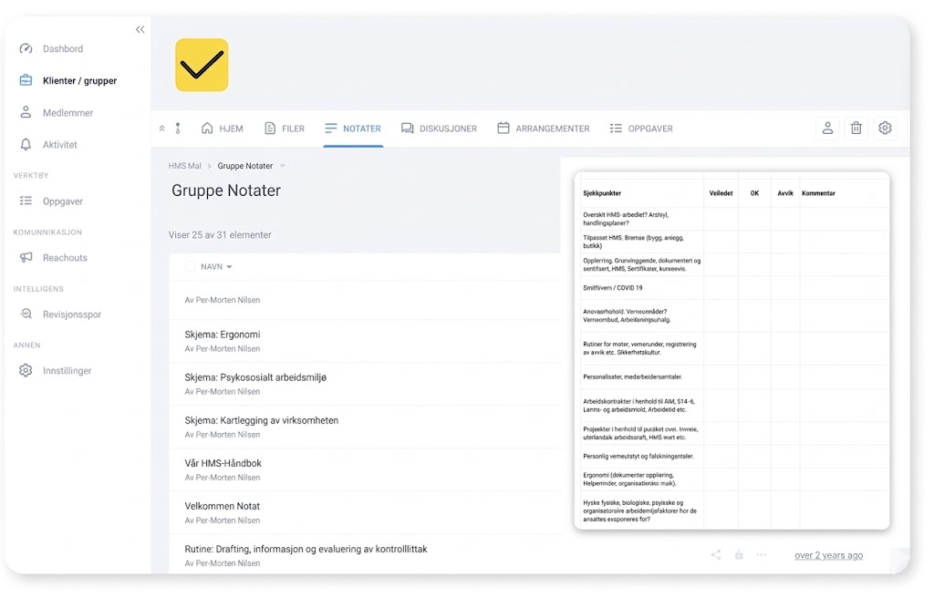Open the ARRANGEMENTER tab
This screenshot has width=934, height=598.
pos(544,128)
